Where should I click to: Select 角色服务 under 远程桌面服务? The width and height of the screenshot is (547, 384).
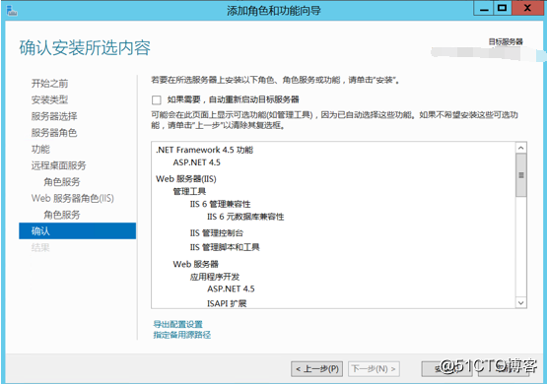coord(62,182)
